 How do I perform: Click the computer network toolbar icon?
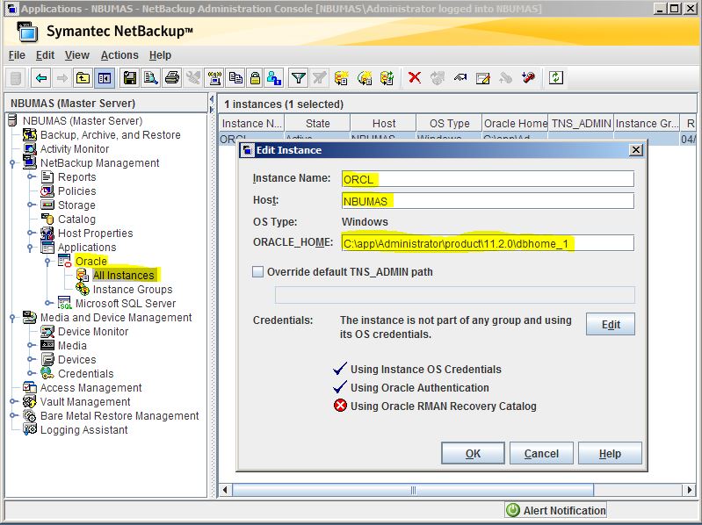pos(215,78)
